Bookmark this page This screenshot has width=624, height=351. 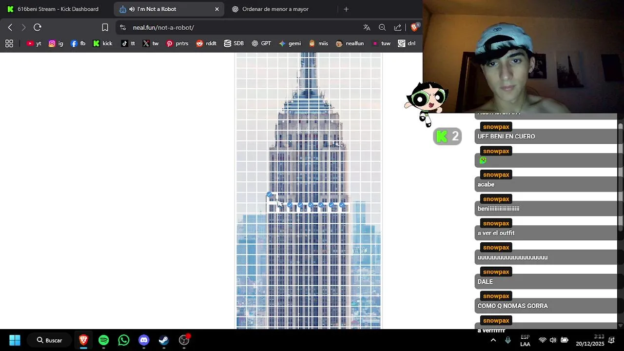105,27
